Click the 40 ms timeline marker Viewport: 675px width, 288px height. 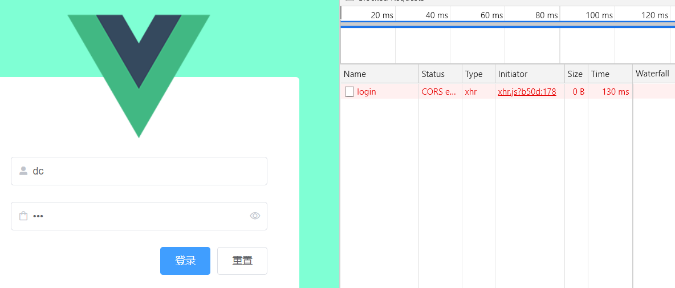pyautogui.click(x=437, y=15)
